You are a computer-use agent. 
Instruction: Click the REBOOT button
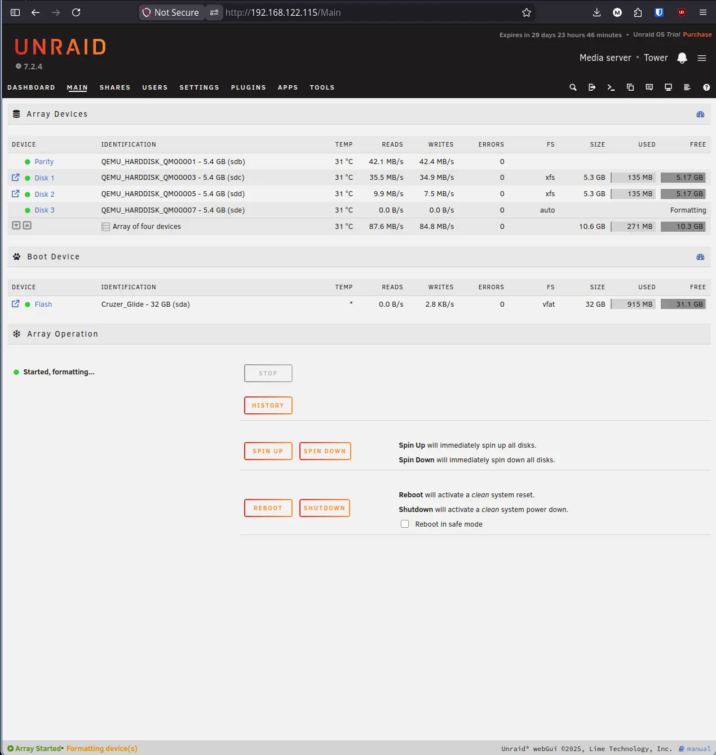[x=268, y=508]
